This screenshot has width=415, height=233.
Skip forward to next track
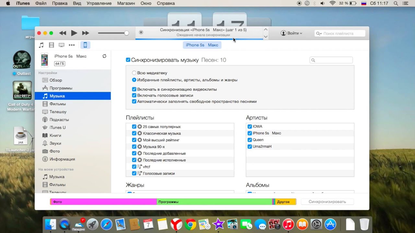click(x=86, y=33)
